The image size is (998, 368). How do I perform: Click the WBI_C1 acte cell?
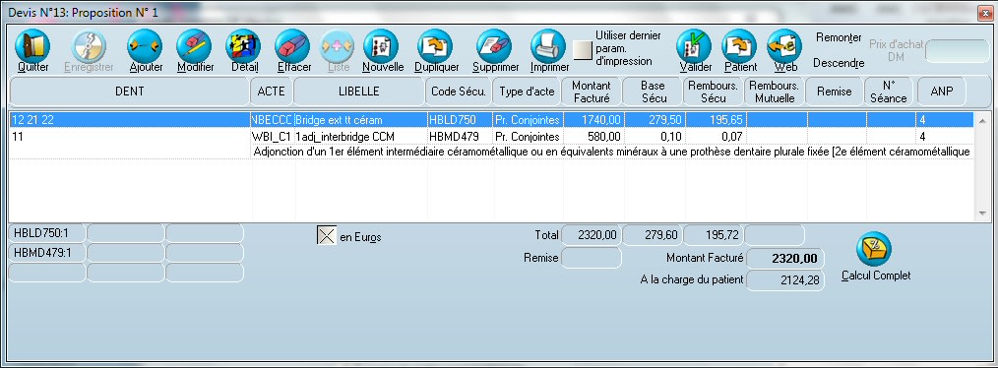[x=272, y=136]
